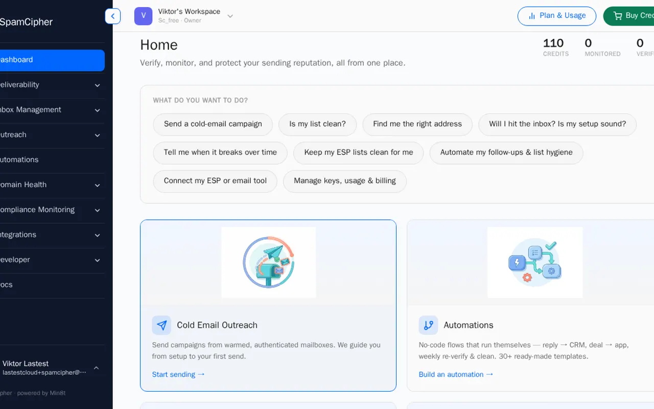Select 'Connect my ESP or email tool'
654x409 pixels.
[x=215, y=181]
